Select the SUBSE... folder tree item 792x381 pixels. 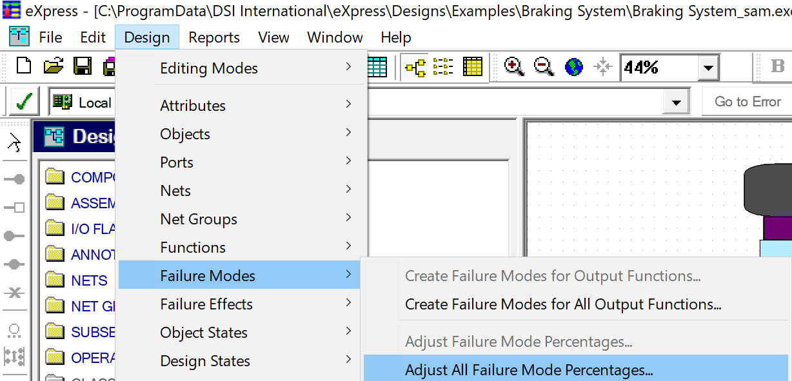pyautogui.click(x=81, y=332)
